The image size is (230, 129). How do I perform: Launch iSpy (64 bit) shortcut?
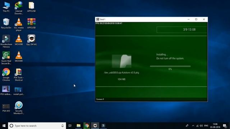[x=31, y=40]
